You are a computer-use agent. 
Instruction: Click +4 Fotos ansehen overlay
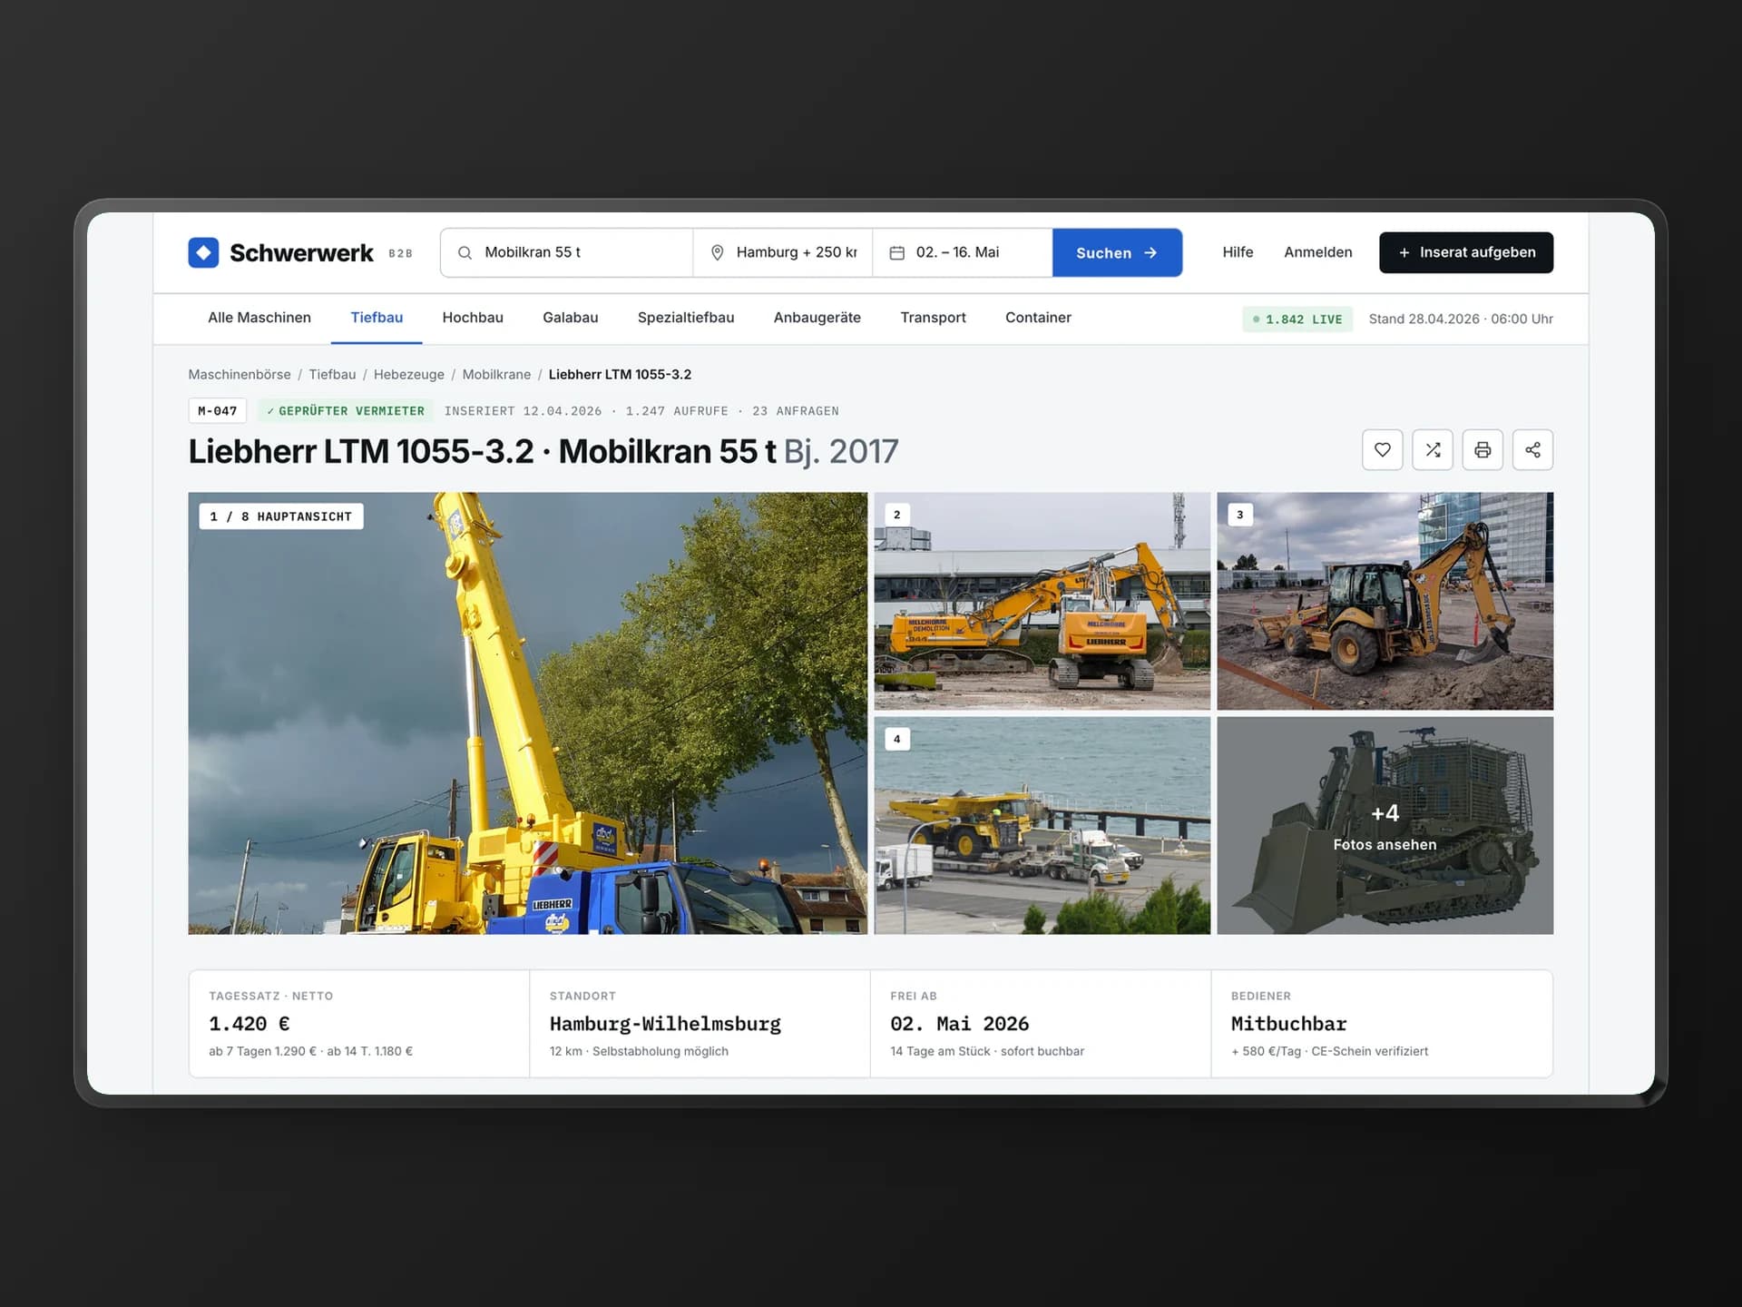(x=1385, y=825)
